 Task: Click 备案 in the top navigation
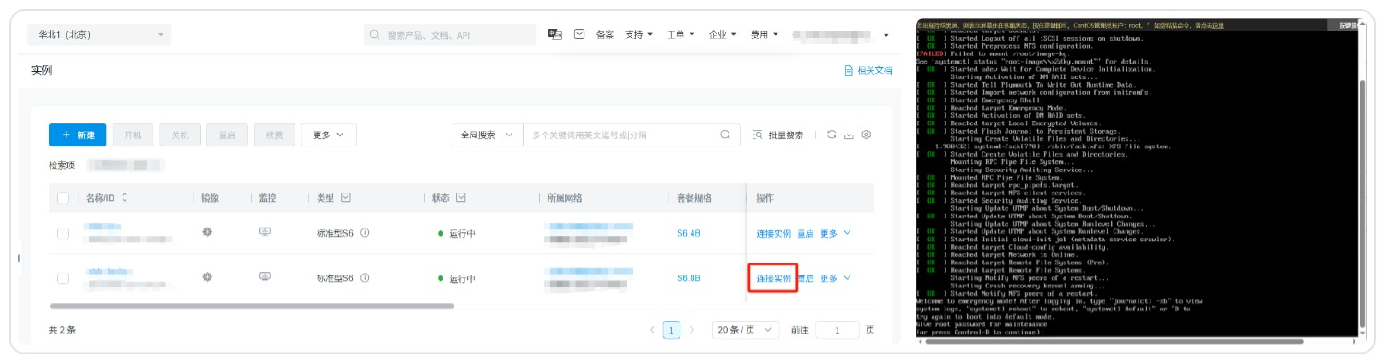click(x=605, y=34)
